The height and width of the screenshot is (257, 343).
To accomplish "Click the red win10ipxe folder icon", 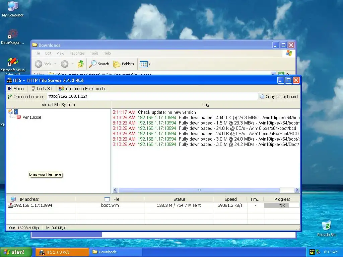I will click(x=19, y=117).
